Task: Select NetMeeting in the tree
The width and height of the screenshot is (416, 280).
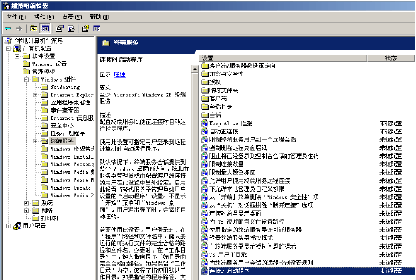Action: (x=65, y=87)
